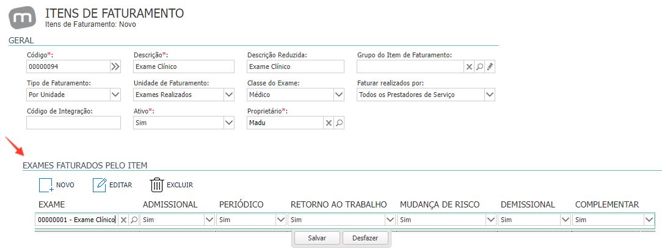Click the Desfazer button
The width and height of the screenshot is (662, 252).
pyautogui.click(x=365, y=238)
